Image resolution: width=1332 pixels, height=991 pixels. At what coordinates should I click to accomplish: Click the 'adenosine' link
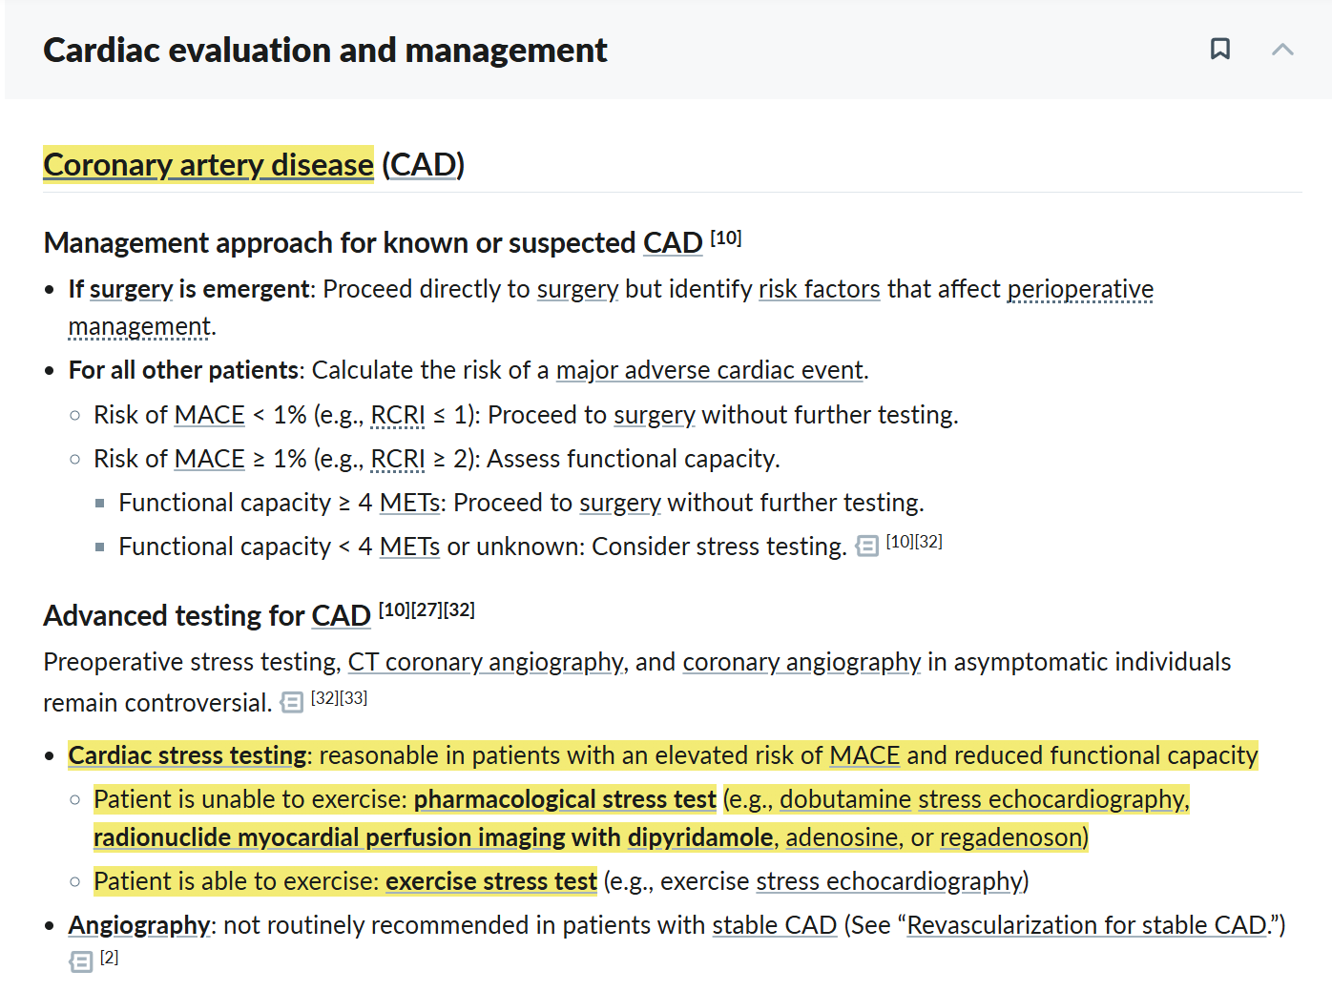click(x=842, y=837)
